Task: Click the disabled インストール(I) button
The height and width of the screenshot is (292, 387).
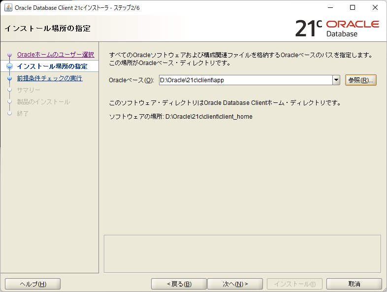Action: click(x=295, y=284)
